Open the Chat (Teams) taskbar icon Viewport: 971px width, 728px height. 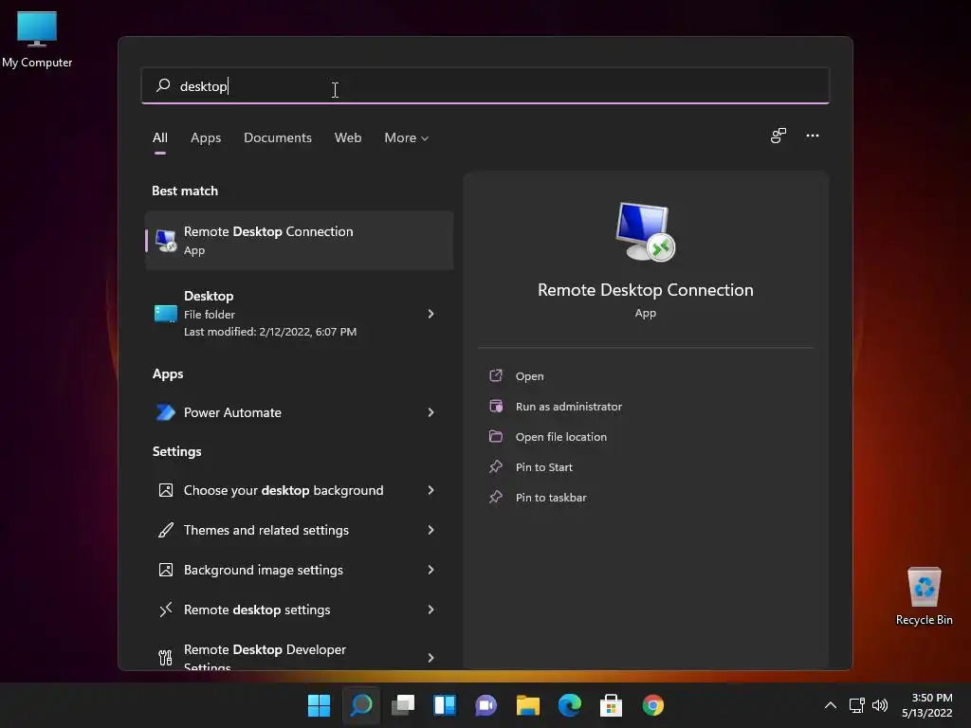[486, 705]
